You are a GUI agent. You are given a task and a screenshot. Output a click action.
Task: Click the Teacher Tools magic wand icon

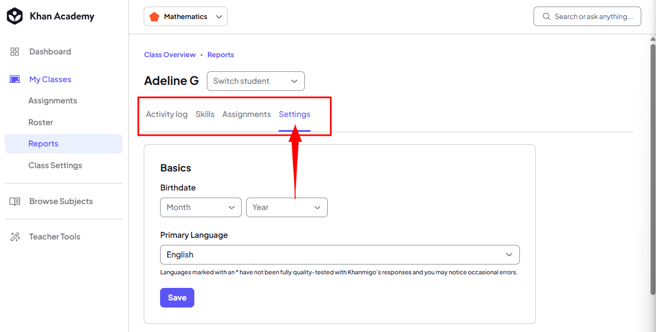(15, 237)
